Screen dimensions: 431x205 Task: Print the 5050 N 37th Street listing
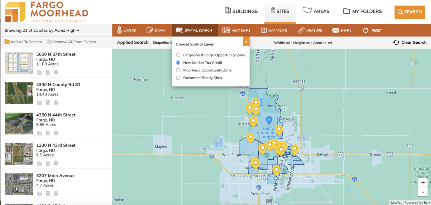point(56,72)
